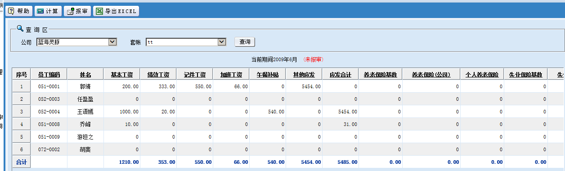
Task: Sort by 其他应发 column header
Action: [304, 75]
